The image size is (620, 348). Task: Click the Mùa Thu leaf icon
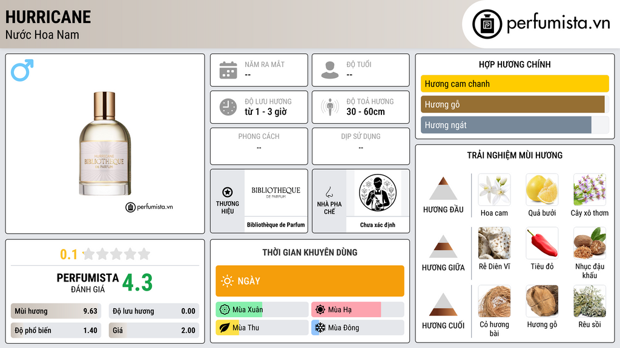pos(225,327)
